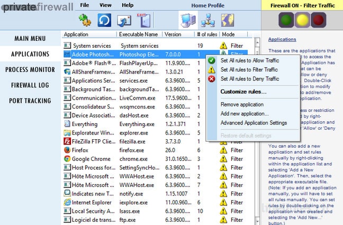343x225 pixels.
Task: Select the services.exe executable cell
Action: click(x=133, y=80)
